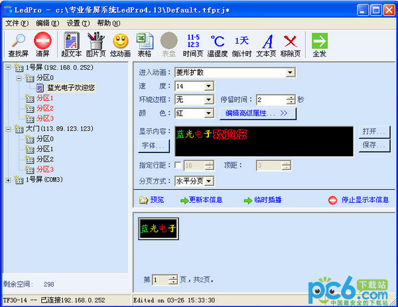
Task: Increase page number with up arrow
Action: pyautogui.click(x=173, y=278)
